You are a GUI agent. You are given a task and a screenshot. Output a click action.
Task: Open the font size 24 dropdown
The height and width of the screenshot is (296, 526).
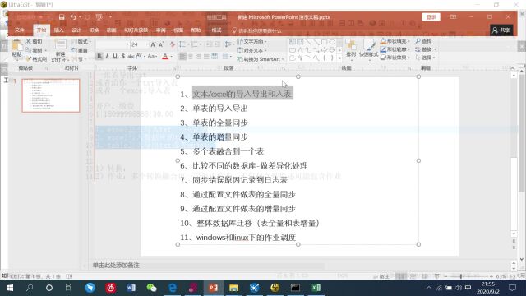[x=146, y=44]
